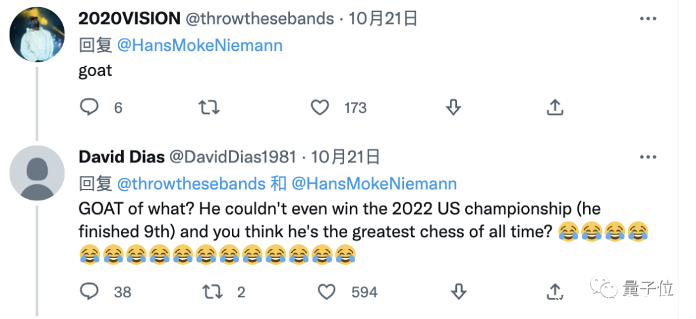Reply to the 2020VISION "goat" tweet

[x=89, y=107]
